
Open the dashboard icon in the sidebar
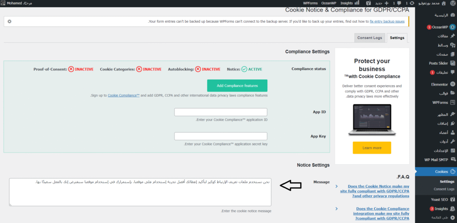[x=453, y=15]
